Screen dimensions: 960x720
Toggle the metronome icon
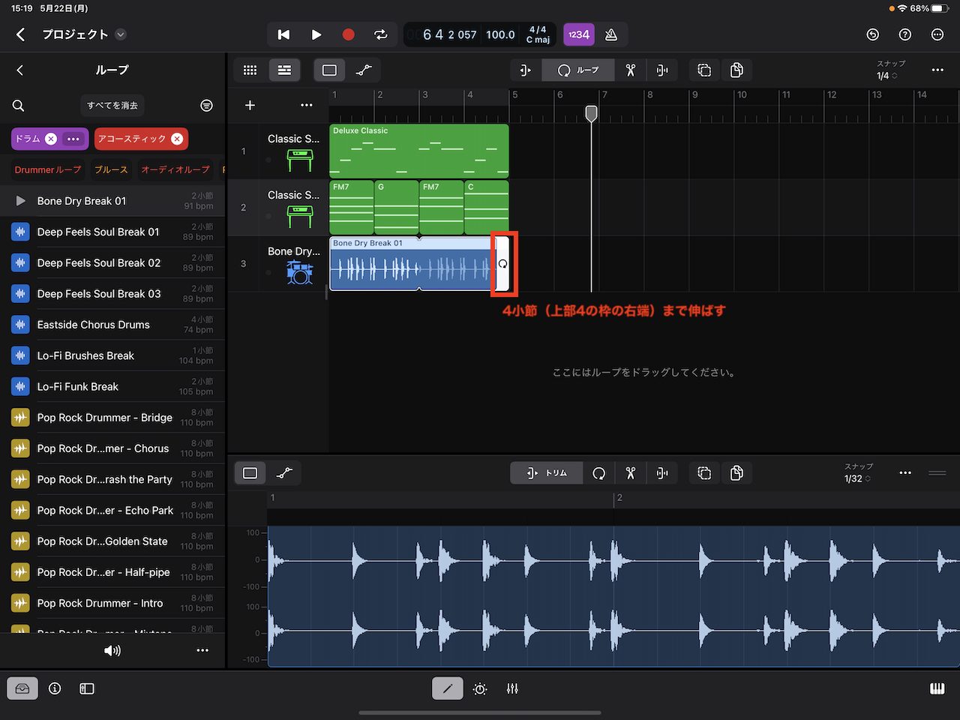(611, 34)
